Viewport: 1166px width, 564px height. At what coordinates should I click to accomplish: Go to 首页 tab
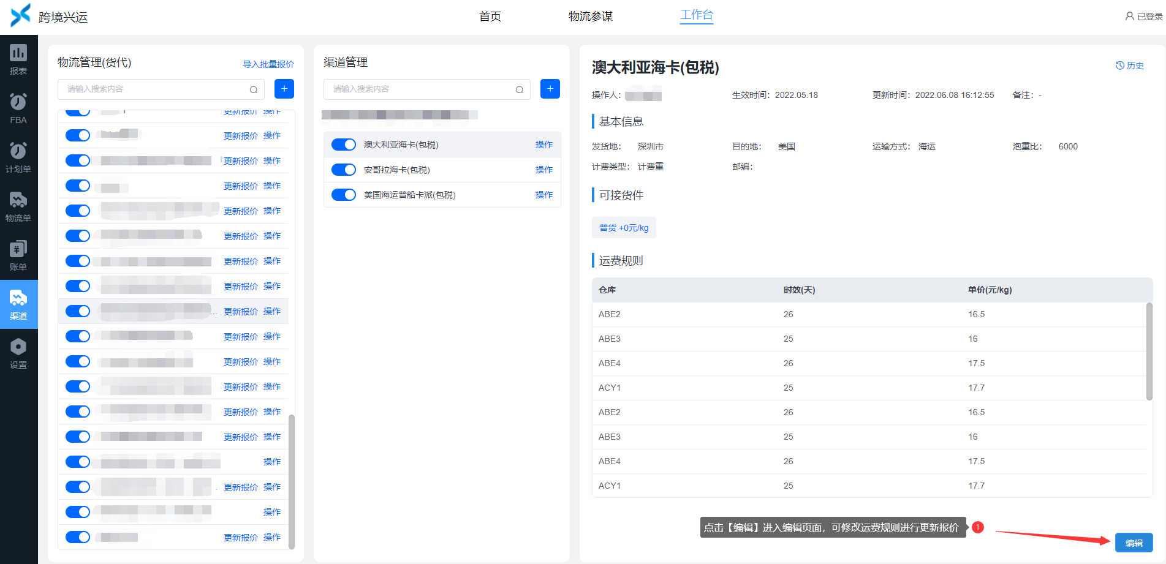coord(490,17)
